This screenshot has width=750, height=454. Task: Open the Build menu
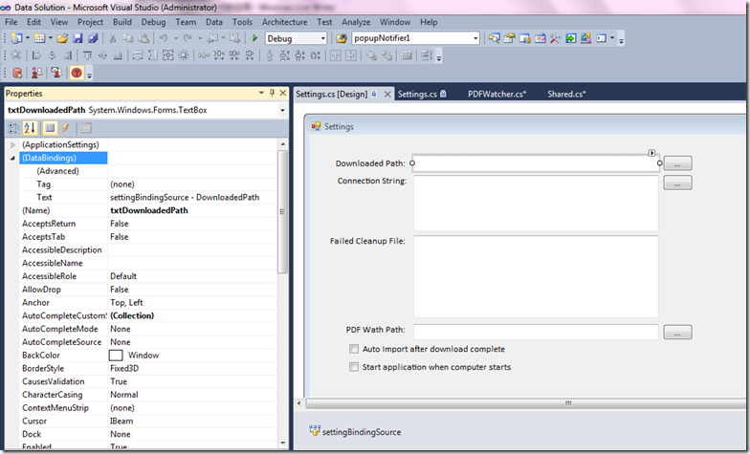(x=122, y=22)
